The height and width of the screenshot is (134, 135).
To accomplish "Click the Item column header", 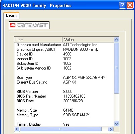I will click(x=38, y=40).
